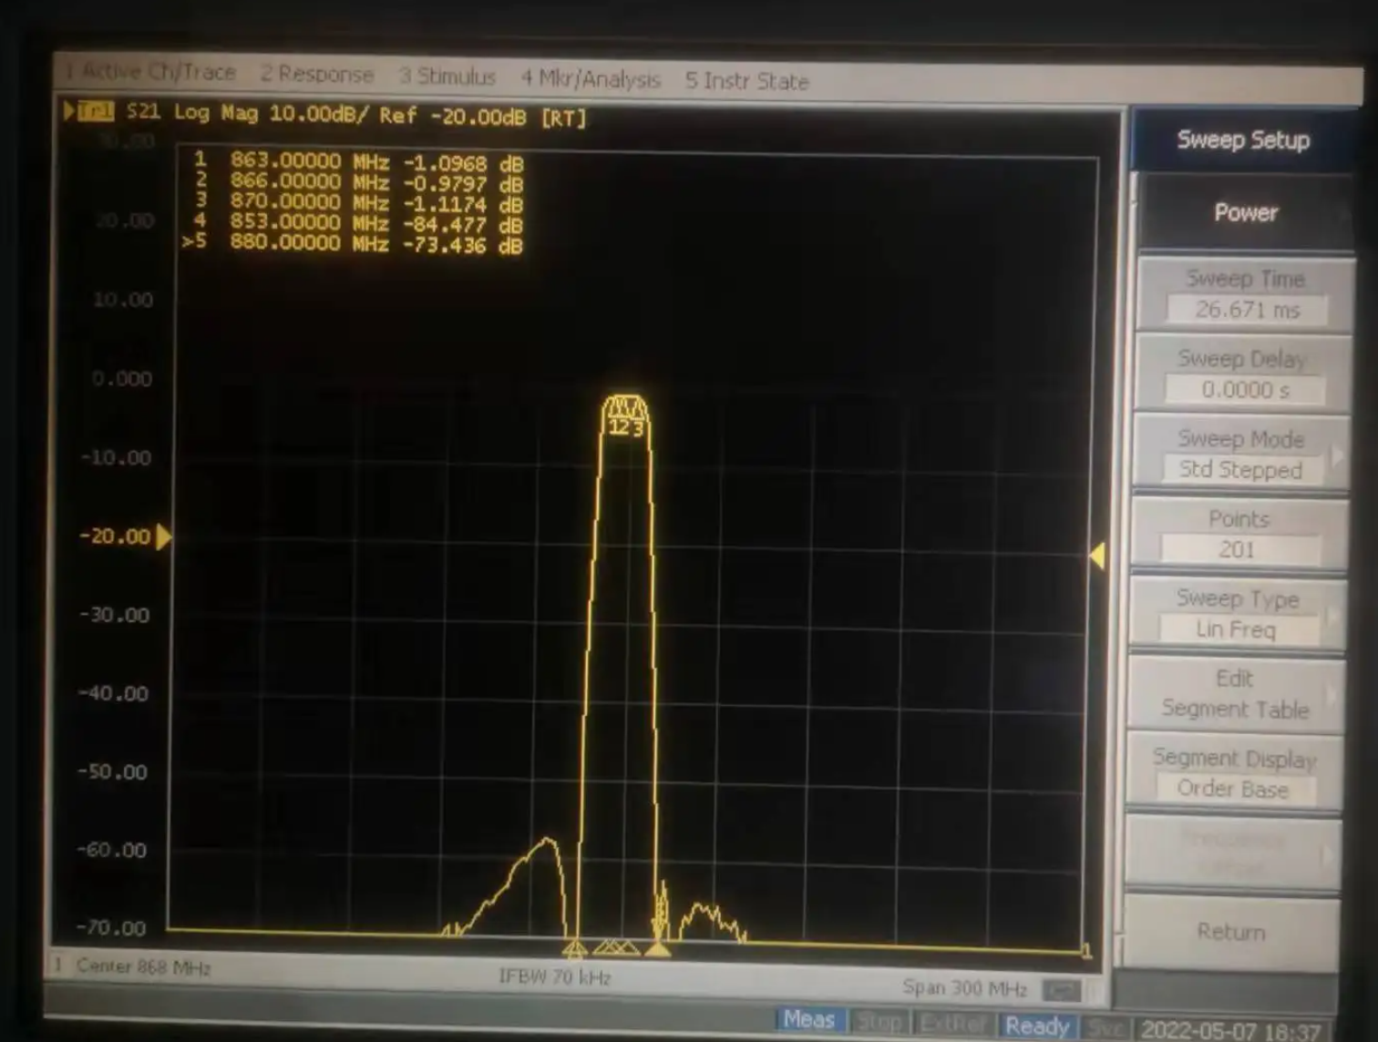This screenshot has width=1378, height=1042.
Task: Click the small icon beside Span 300 MHz
Action: [x=1060, y=990]
